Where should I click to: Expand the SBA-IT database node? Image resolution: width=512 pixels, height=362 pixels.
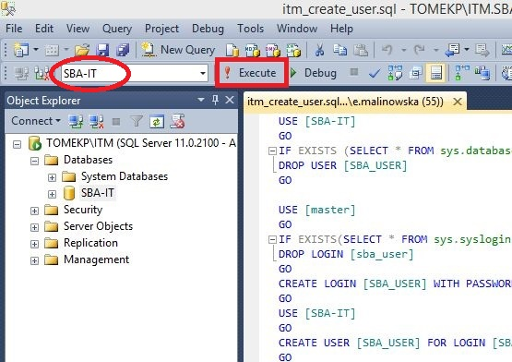(x=52, y=194)
